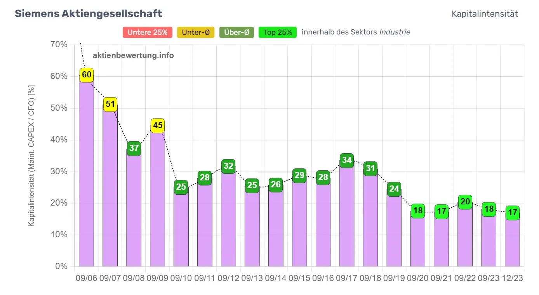
Task: Click the olive 'Über-Ø' legend badge
Action: [236, 33]
